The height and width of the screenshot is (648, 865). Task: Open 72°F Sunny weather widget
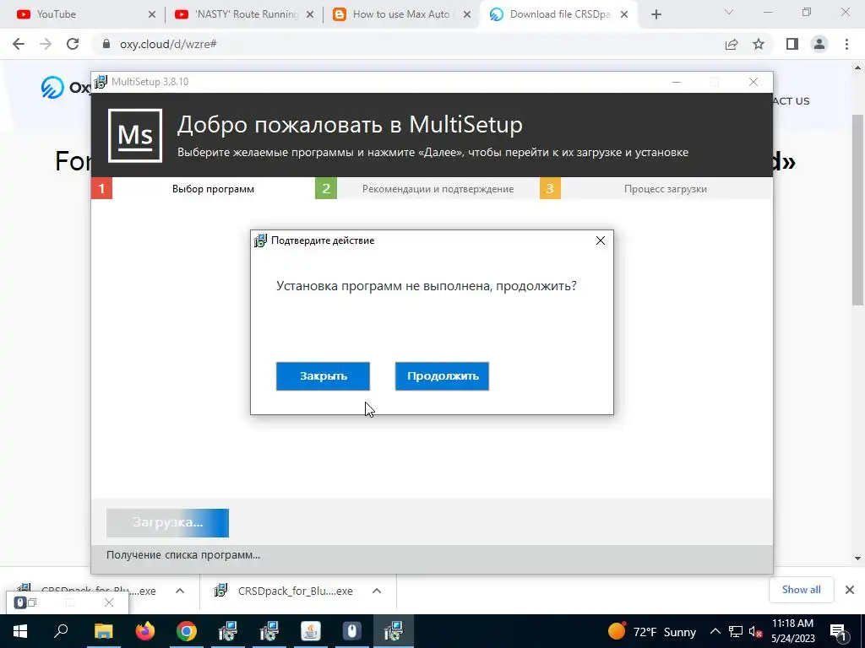click(x=652, y=631)
